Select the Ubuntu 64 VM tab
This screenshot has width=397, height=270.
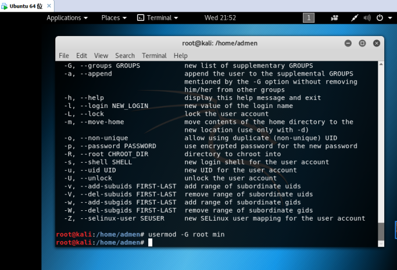point(27,6)
